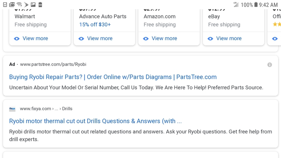
Task: Open the Buying Ryobi Repair Parts ad link
Action: pos(113,77)
